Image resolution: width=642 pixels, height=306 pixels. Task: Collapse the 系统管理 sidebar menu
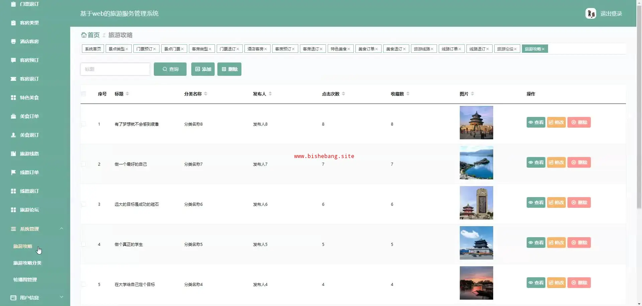coord(62,229)
